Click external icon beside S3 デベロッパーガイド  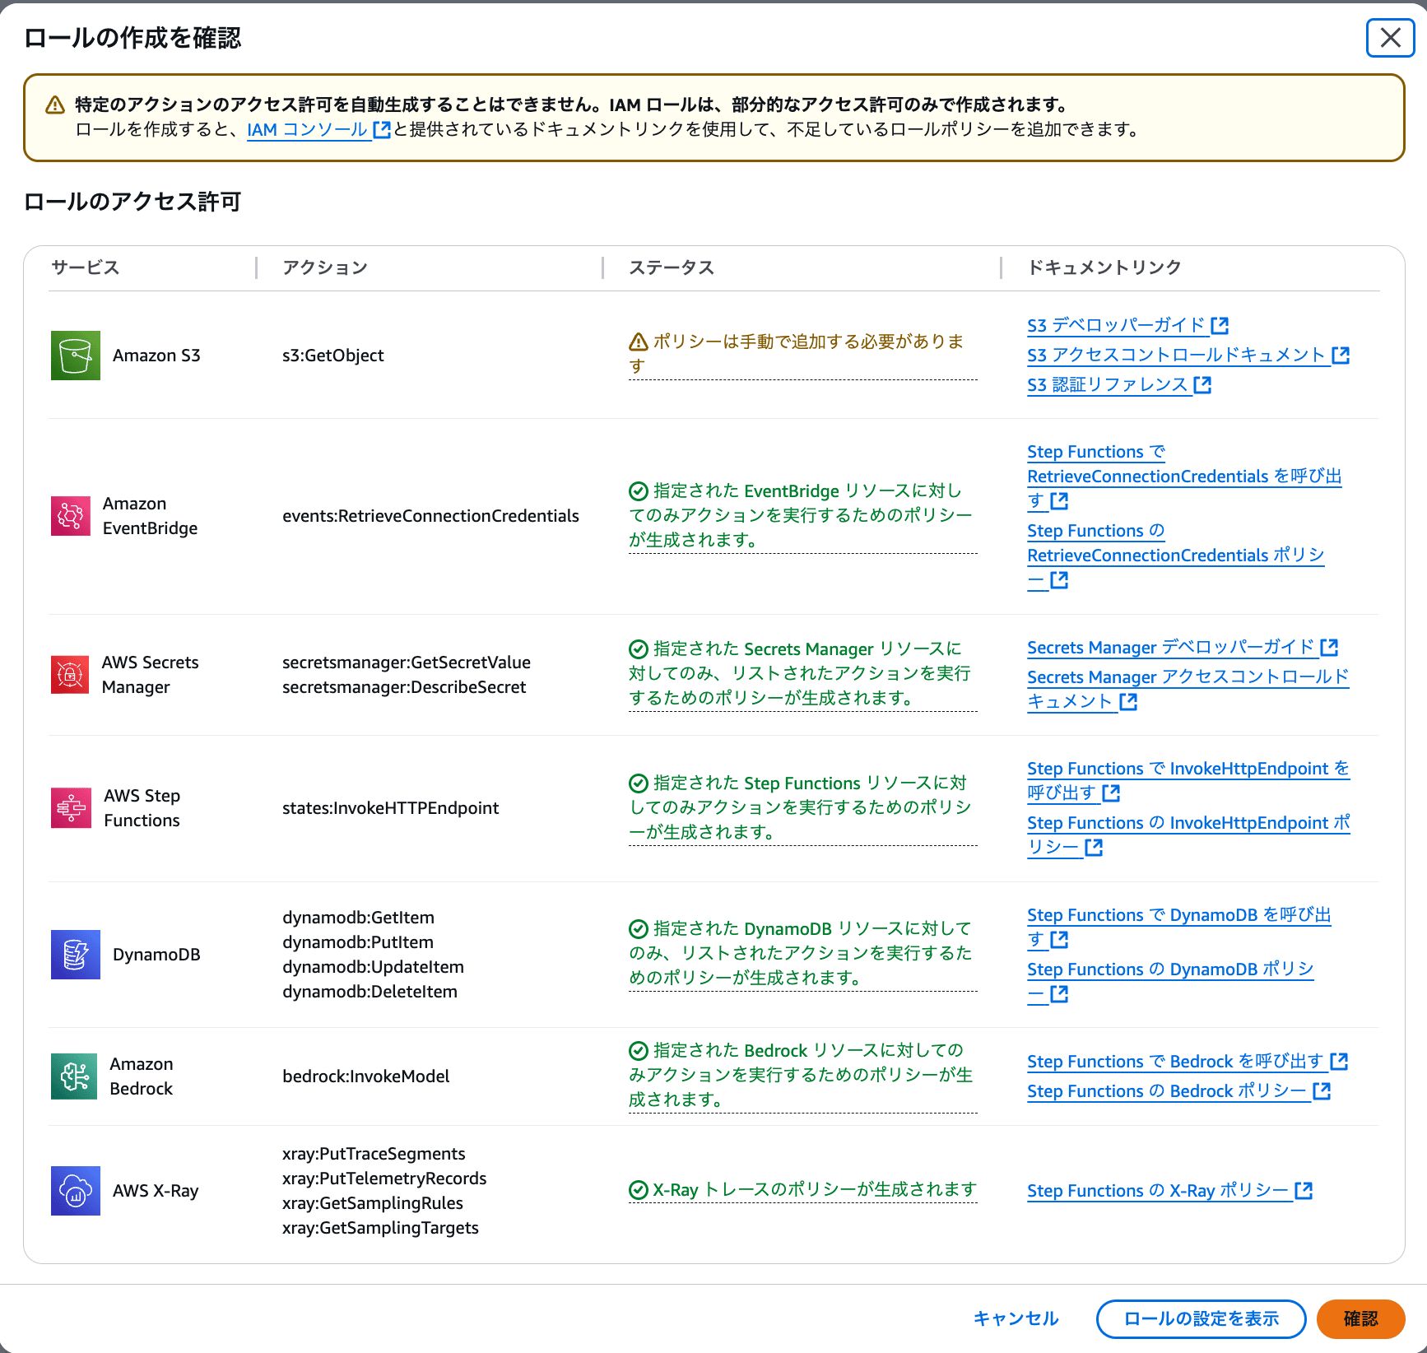[1220, 326]
